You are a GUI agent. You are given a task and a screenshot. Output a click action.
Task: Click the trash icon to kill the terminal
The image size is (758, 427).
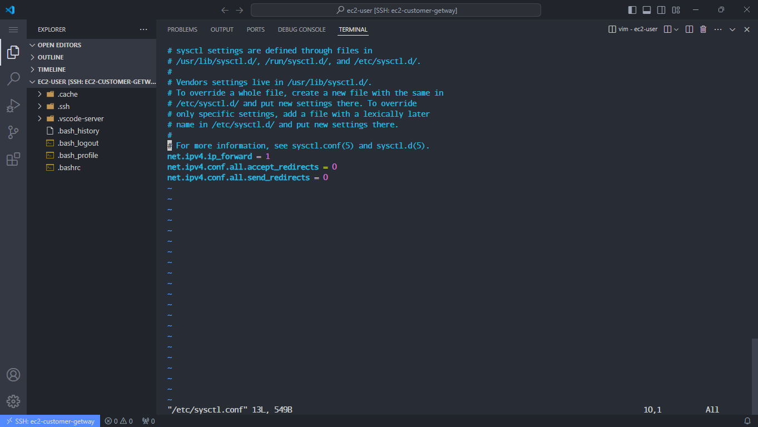coord(703,29)
